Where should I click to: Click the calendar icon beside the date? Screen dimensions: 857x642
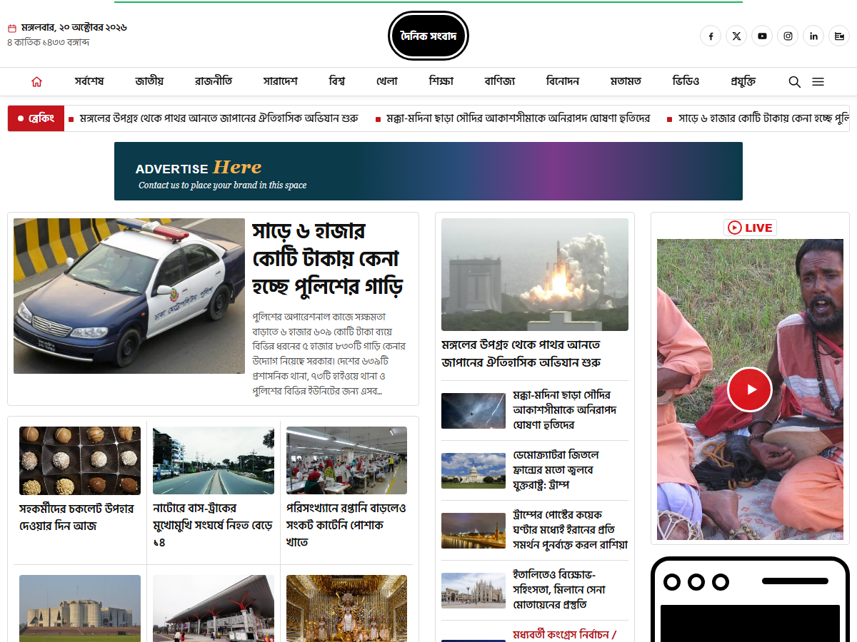pos(12,29)
